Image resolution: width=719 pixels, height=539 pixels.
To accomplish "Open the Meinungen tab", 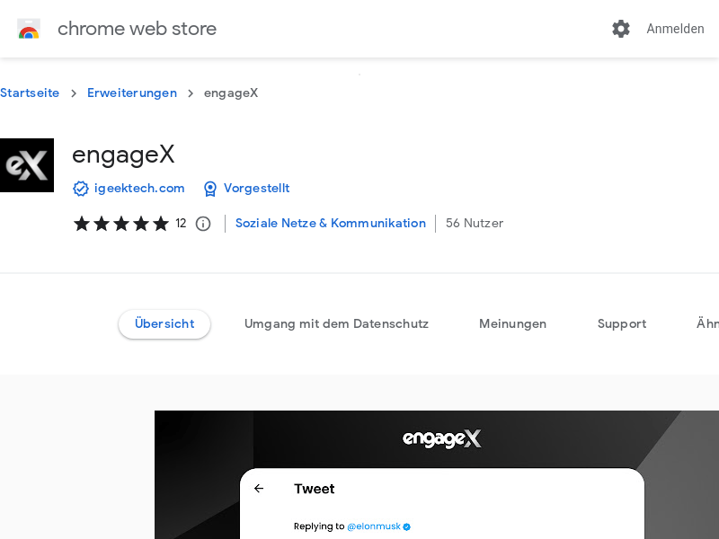I will [x=512, y=324].
